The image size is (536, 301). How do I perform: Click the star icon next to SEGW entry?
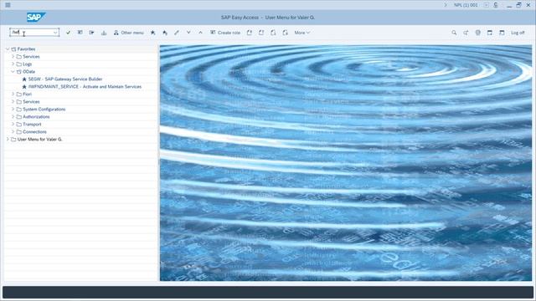point(24,79)
